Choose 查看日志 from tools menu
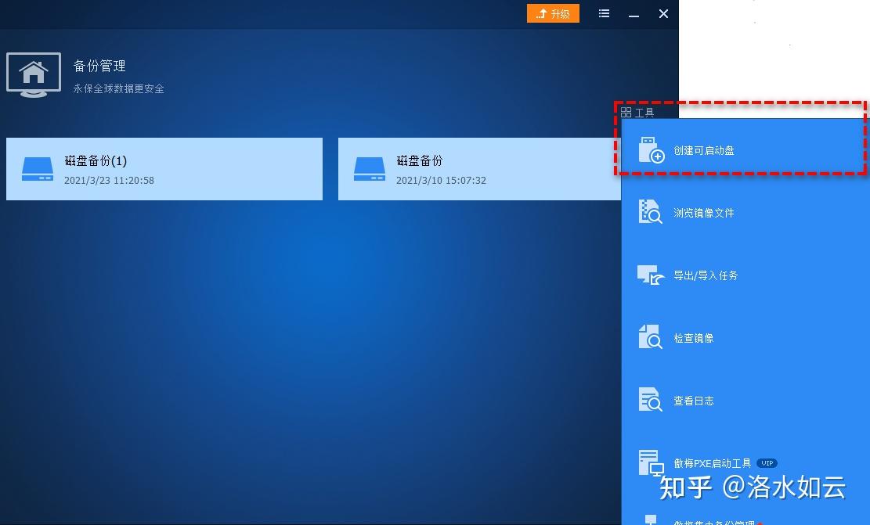Image resolution: width=870 pixels, height=525 pixels. pos(745,401)
